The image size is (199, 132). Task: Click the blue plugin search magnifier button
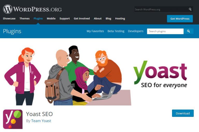point(188,31)
